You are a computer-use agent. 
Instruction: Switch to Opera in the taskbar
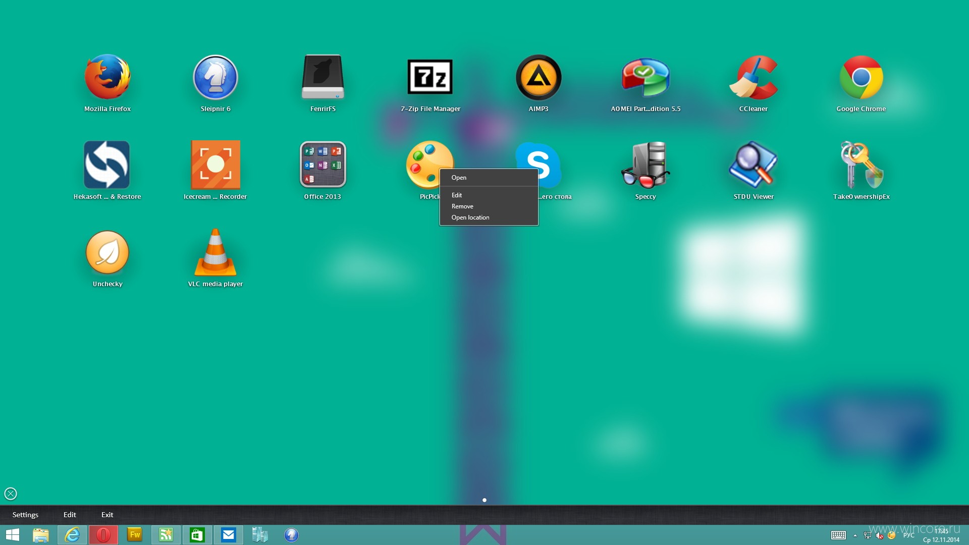point(103,535)
